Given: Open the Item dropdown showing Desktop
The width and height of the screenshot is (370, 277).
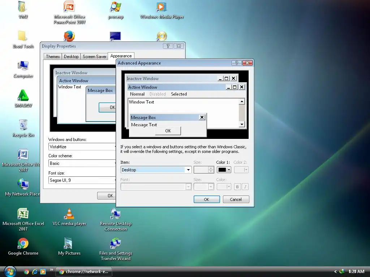Looking at the screenshot, I should coord(156,170).
